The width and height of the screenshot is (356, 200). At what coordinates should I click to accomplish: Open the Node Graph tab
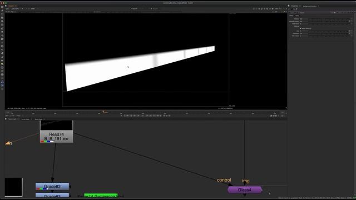(x=12, y=119)
